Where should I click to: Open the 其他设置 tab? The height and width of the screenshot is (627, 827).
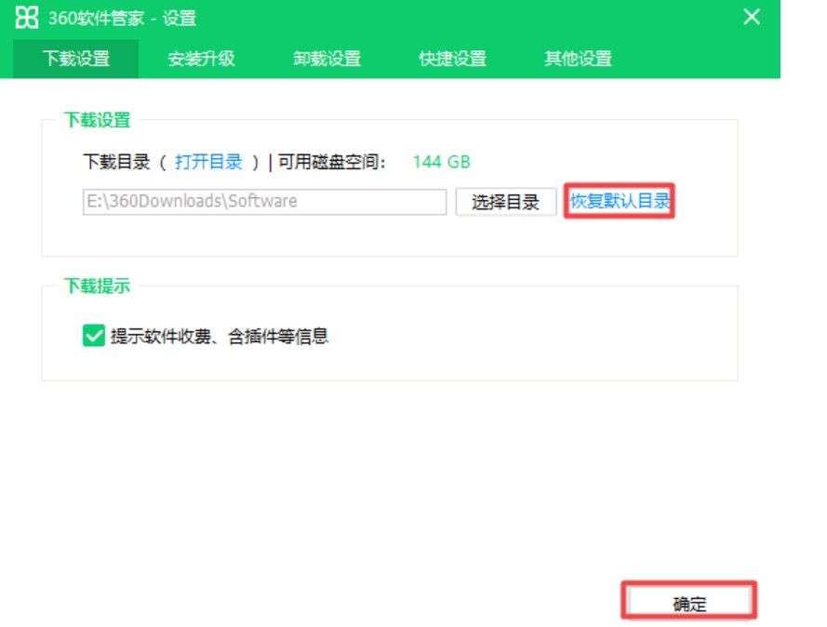pyautogui.click(x=578, y=59)
